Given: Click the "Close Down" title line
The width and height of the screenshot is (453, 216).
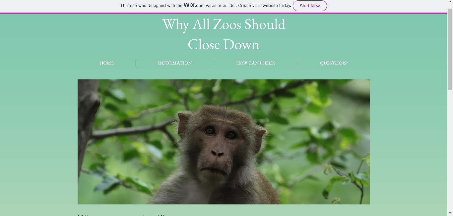Looking at the screenshot, I should point(224,45).
